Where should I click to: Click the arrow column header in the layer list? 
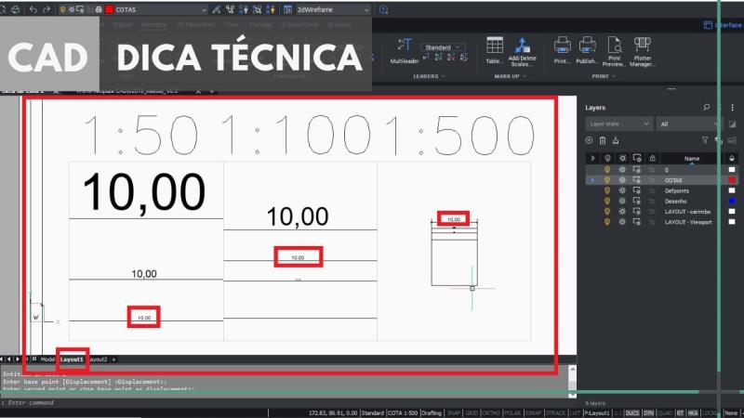(x=592, y=158)
